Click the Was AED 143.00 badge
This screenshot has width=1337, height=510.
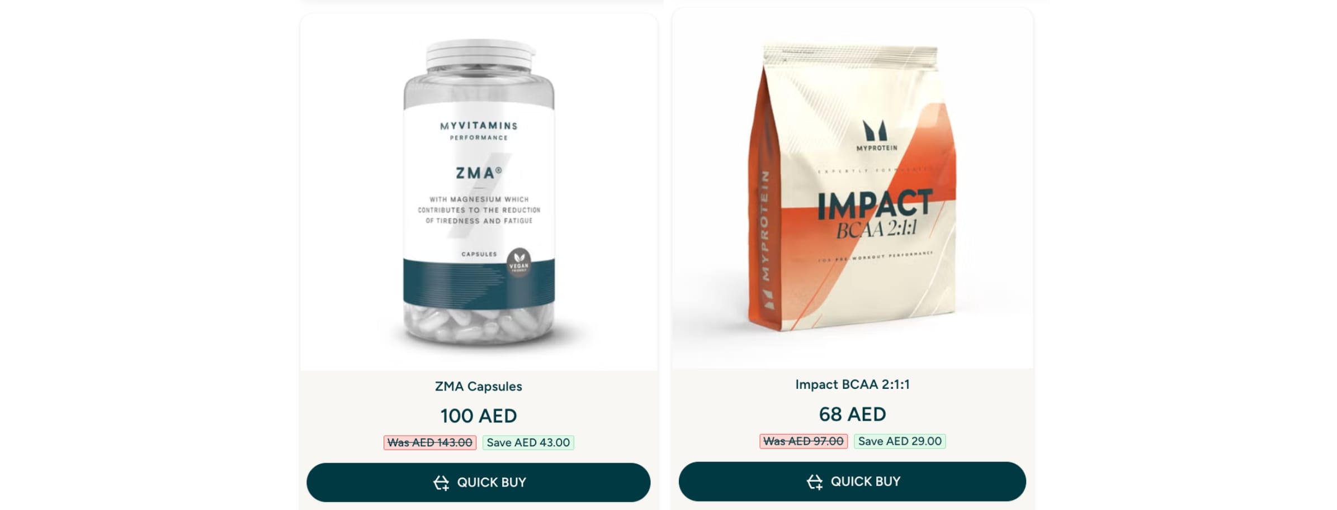429,442
